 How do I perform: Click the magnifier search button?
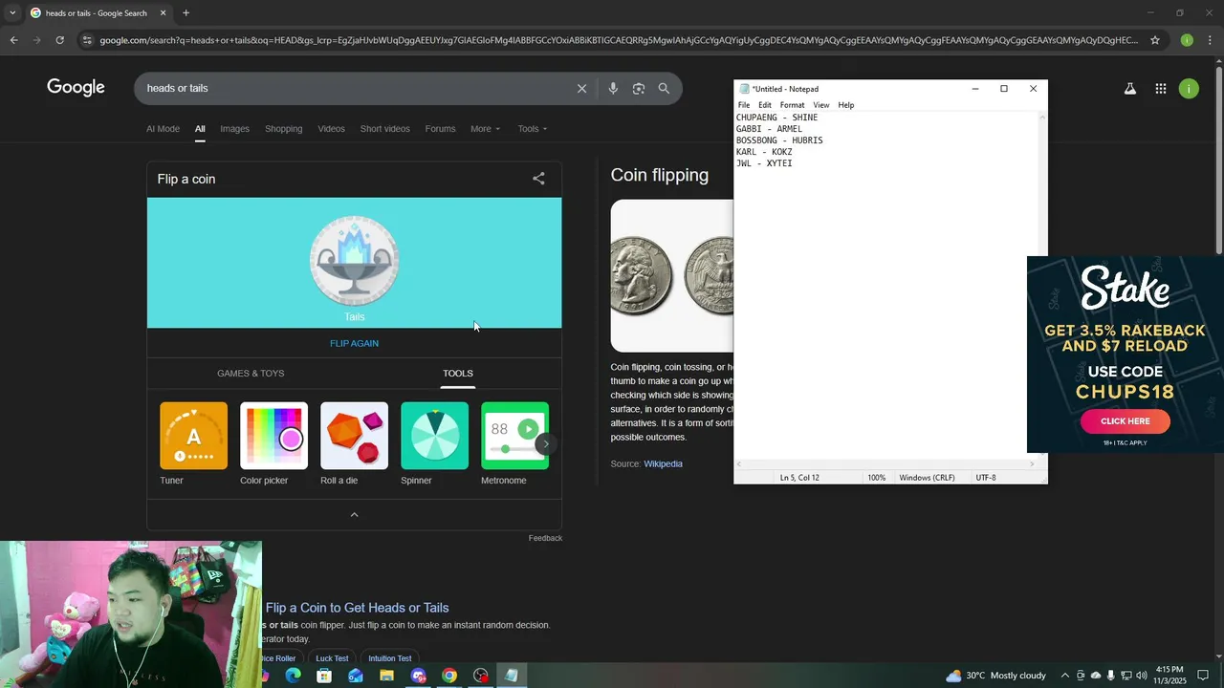click(664, 88)
